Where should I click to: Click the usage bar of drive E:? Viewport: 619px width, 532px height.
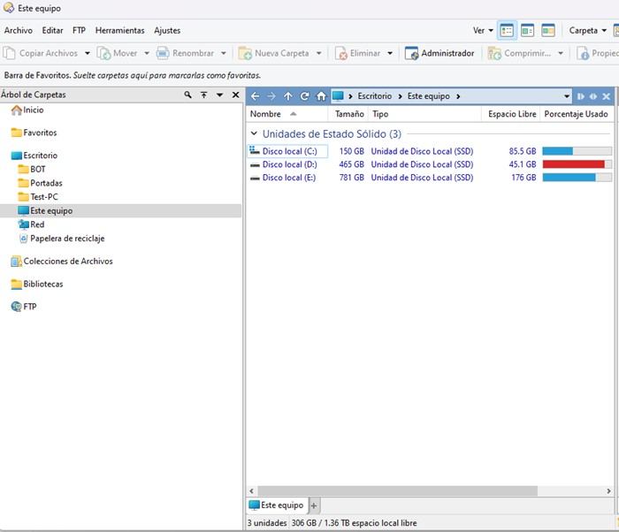[577, 178]
